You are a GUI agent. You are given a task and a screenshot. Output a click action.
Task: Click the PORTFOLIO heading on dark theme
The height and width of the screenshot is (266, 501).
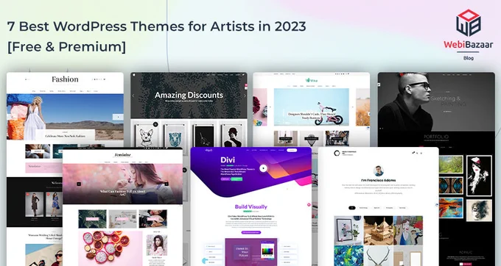click(x=436, y=137)
